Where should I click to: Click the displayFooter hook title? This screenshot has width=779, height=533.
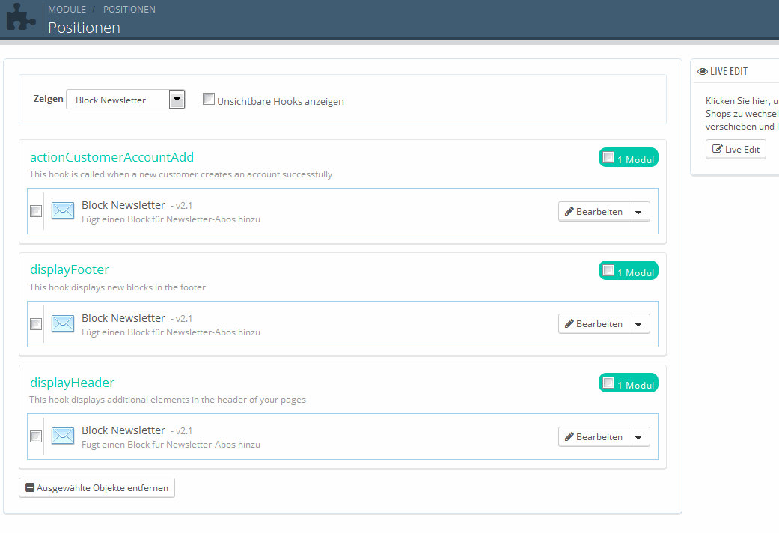(x=70, y=269)
